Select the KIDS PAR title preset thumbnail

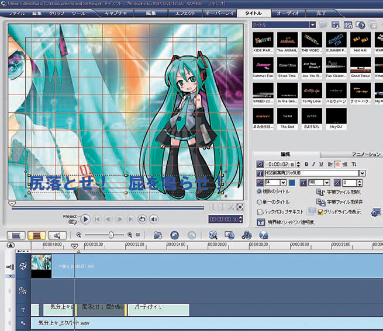tap(263, 40)
